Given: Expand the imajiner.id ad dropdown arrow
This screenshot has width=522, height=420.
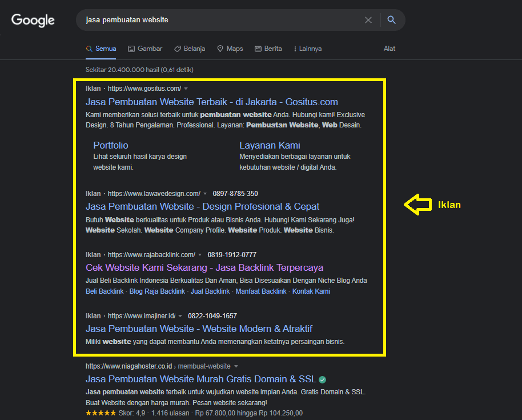Looking at the screenshot, I should [x=180, y=316].
